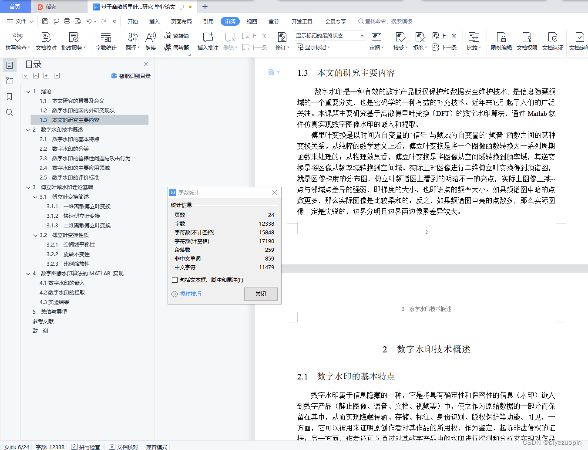The width and height of the screenshot is (588, 450).
Task: Click the new tab plus icon
Action: click(x=205, y=7)
